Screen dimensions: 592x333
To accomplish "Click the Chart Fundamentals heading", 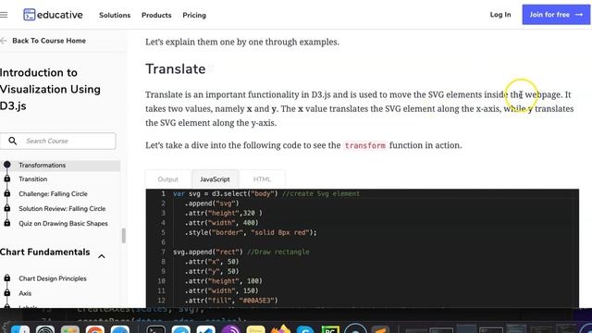I will (45, 253).
